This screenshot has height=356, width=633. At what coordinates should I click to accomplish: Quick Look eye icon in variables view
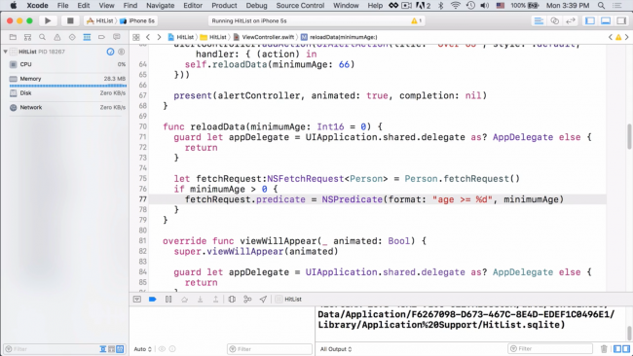point(162,349)
